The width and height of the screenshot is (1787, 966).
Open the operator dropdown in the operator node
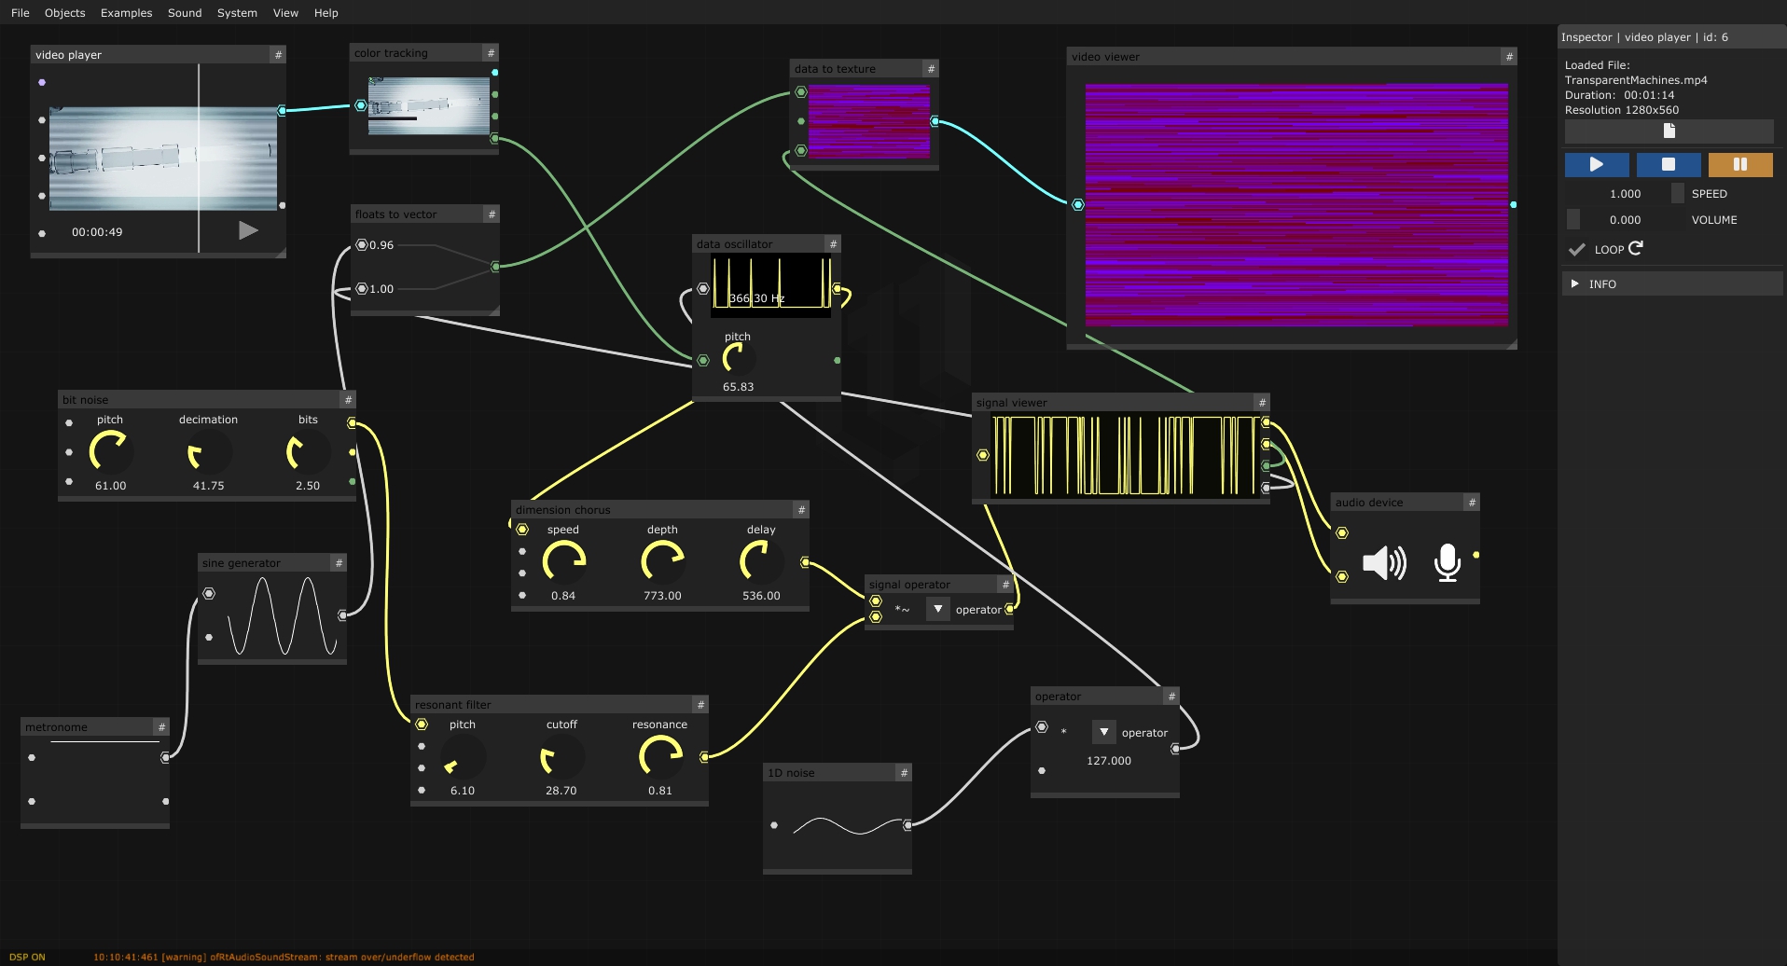click(x=1104, y=732)
